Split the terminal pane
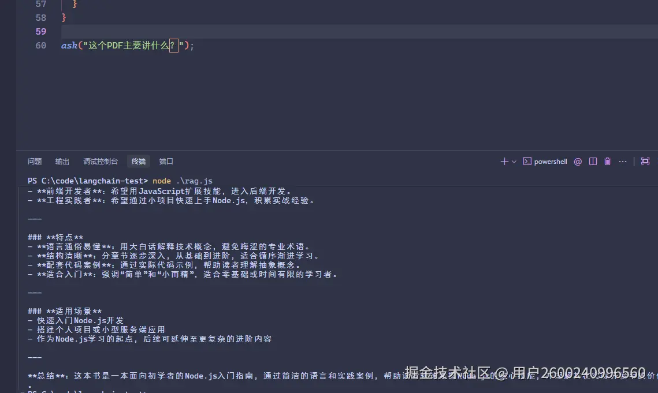This screenshot has width=658, height=393. (x=593, y=162)
